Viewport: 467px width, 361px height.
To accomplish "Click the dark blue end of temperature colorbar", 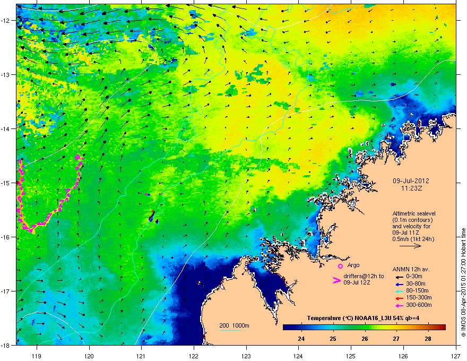I will tap(288, 327).
